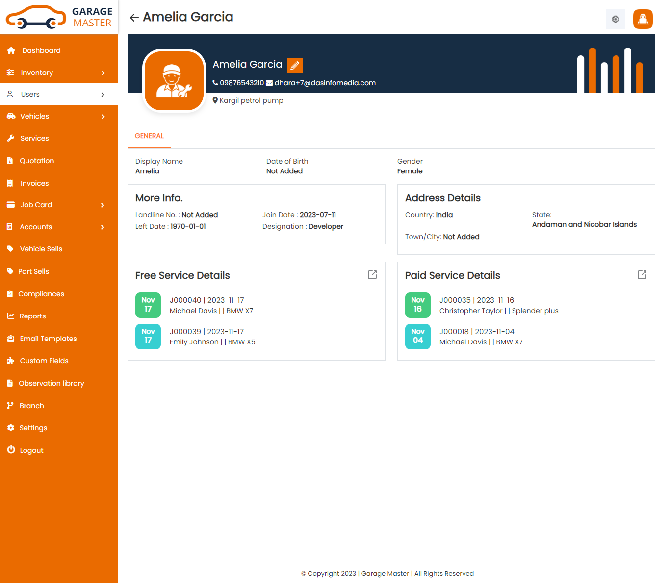
Task: Click the orange user avatar icon top right
Action: [x=643, y=19]
